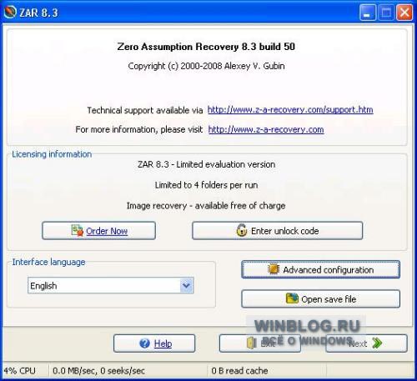Click the Enter unlock code button
The width and height of the screenshot is (417, 381).
tap(277, 231)
